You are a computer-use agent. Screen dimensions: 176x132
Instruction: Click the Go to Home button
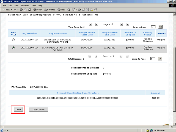39,109
